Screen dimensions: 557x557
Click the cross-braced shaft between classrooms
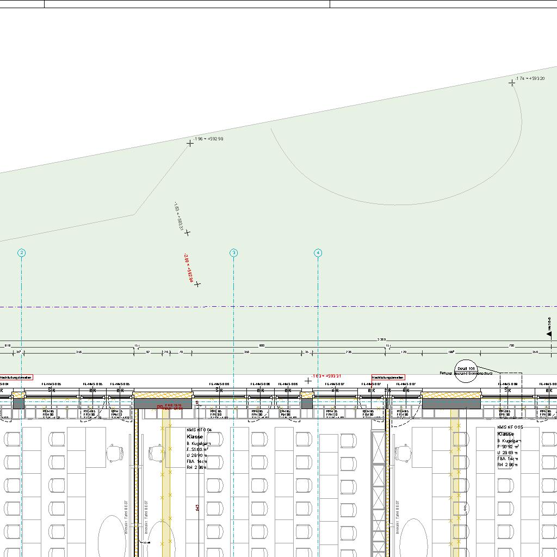click(x=378, y=490)
